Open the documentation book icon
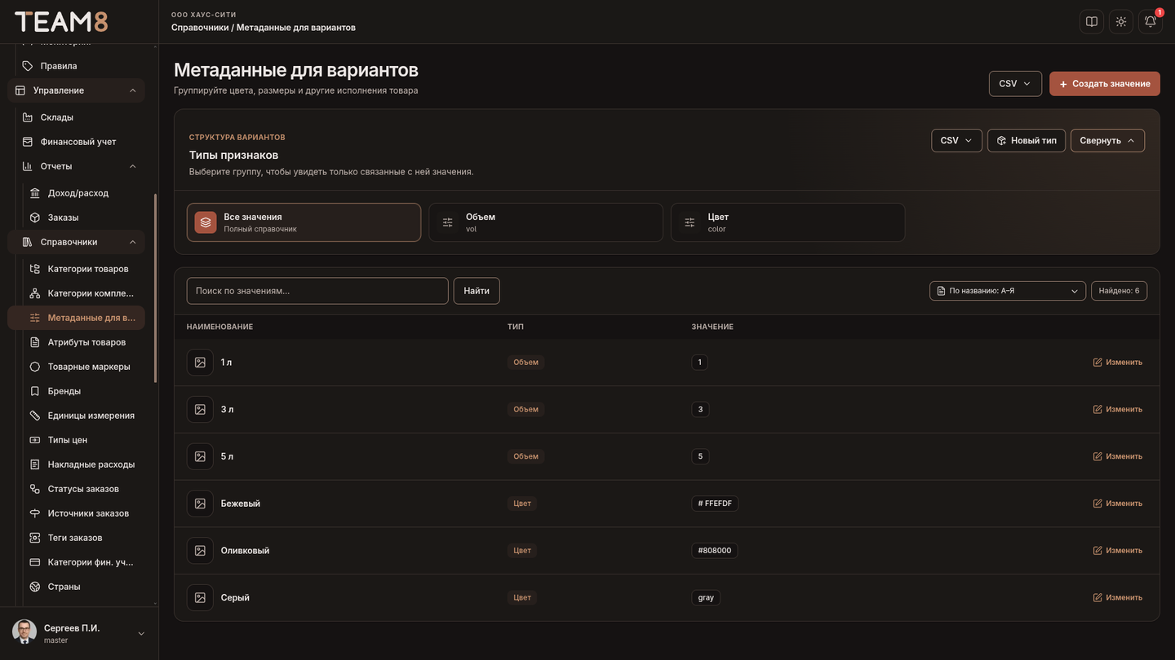Image resolution: width=1175 pixels, height=660 pixels. [1092, 22]
